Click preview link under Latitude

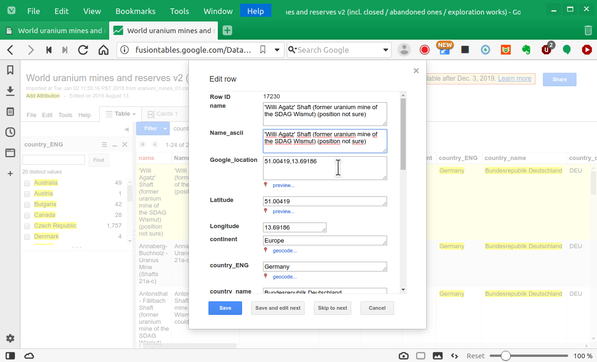(284, 211)
